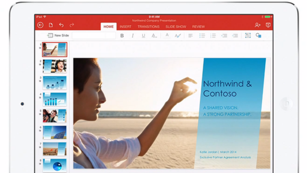Click 'A STRONG PARTNERSHIP.' text
This screenshot has width=307, height=173.
(x=227, y=114)
